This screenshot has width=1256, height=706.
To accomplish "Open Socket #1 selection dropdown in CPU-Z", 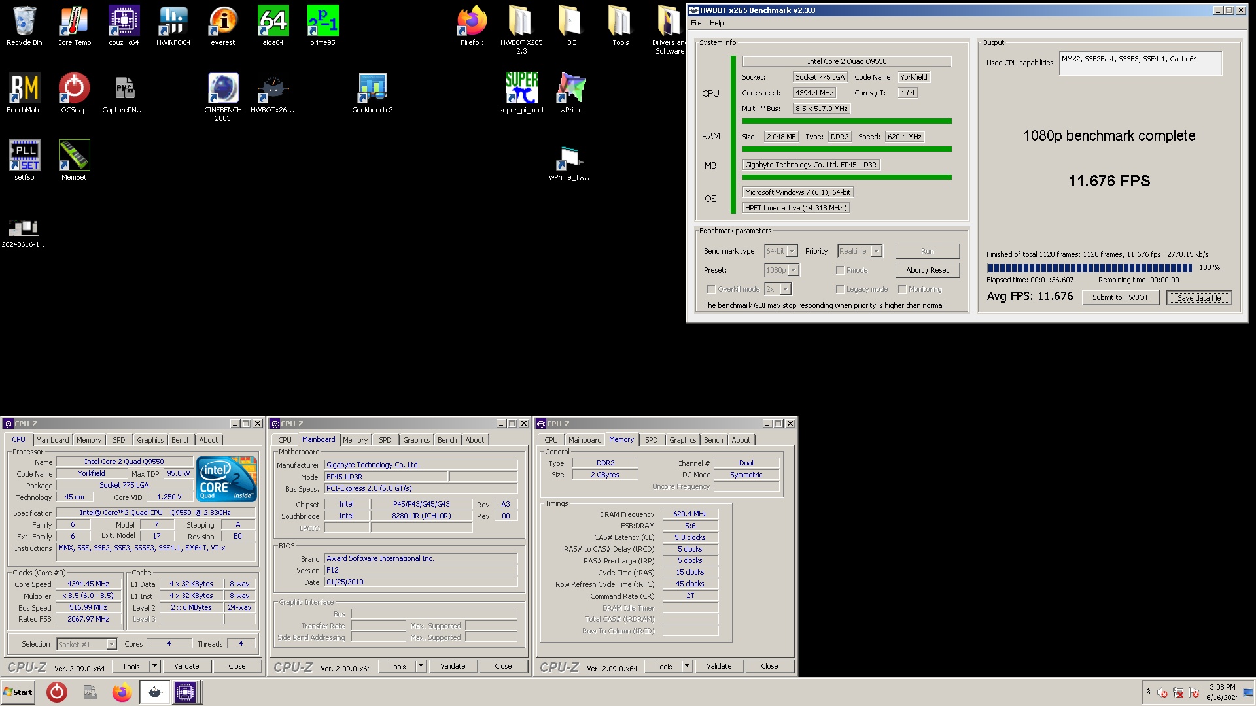I will tap(86, 645).
